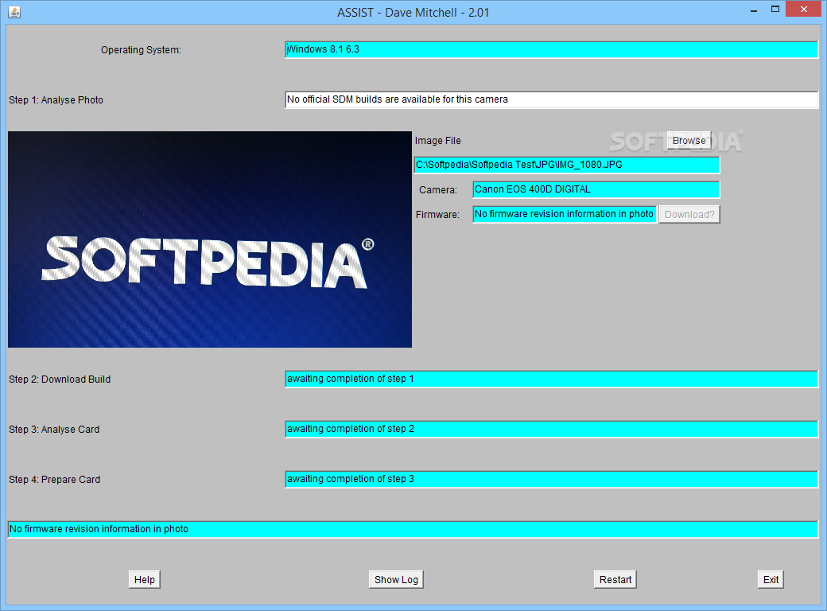
Task: Click the Step 4 Prepare Card status field
Action: [x=552, y=479]
